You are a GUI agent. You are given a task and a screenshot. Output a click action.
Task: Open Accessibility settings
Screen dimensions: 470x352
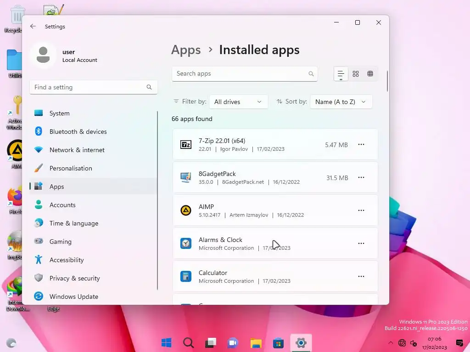click(x=93, y=260)
